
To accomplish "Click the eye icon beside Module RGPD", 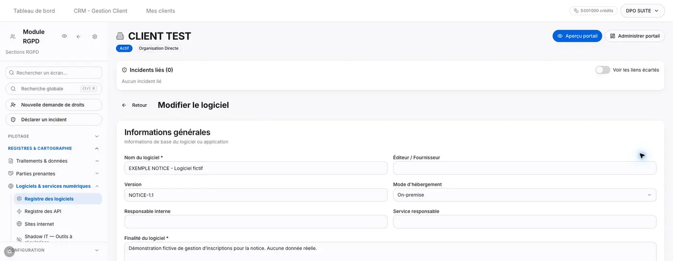I will point(64,36).
